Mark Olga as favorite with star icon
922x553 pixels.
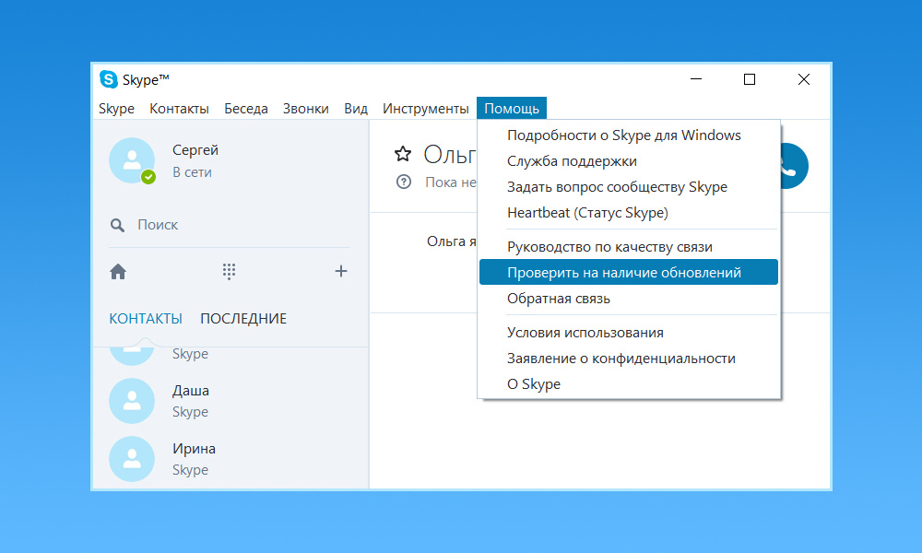click(403, 154)
